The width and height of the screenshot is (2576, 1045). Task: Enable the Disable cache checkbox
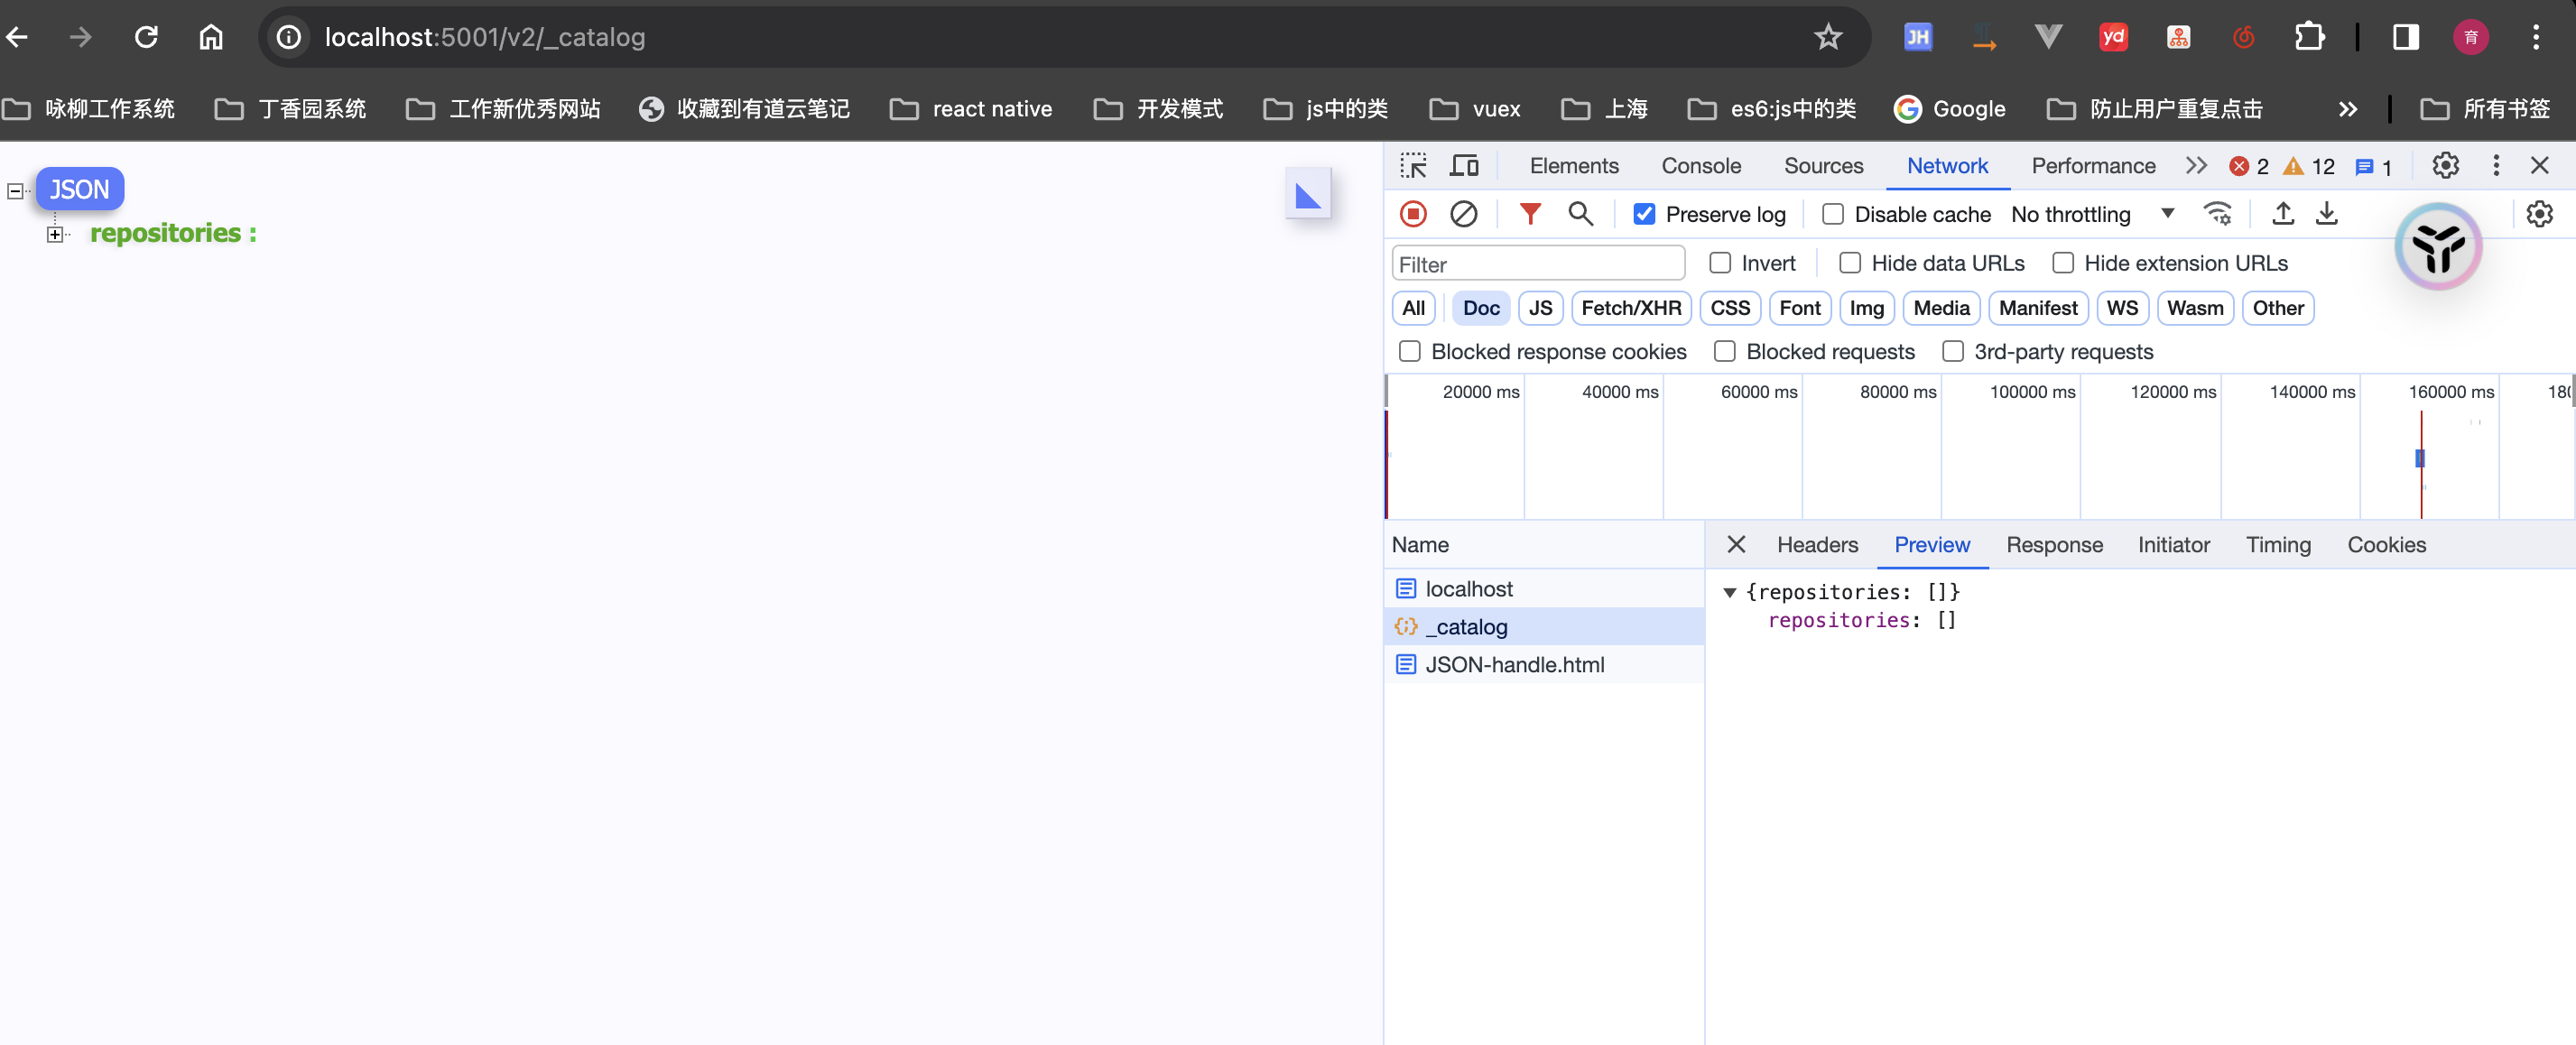(1830, 214)
